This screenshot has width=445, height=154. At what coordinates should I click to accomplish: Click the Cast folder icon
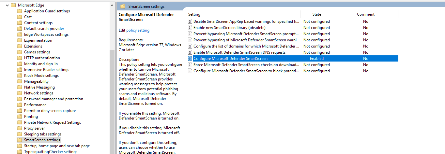click(x=20, y=17)
